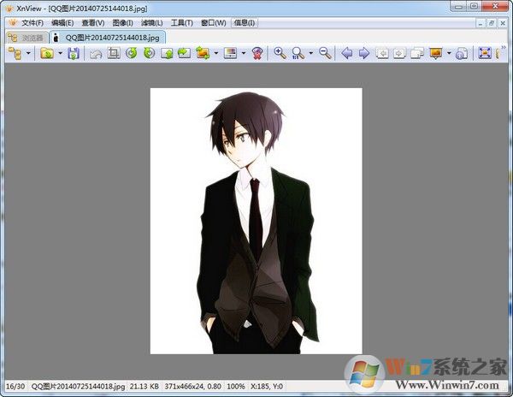Click the previous page icon
Screen dimensions: 513x397
pyautogui.click(x=382, y=53)
